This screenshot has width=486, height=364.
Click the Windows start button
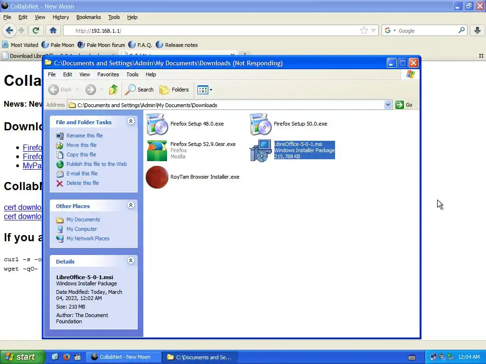coord(22,357)
